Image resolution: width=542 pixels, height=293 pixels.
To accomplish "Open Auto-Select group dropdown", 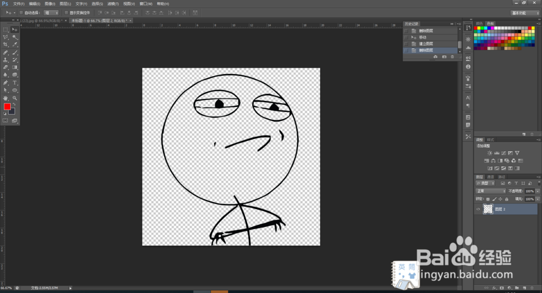I will coord(51,13).
